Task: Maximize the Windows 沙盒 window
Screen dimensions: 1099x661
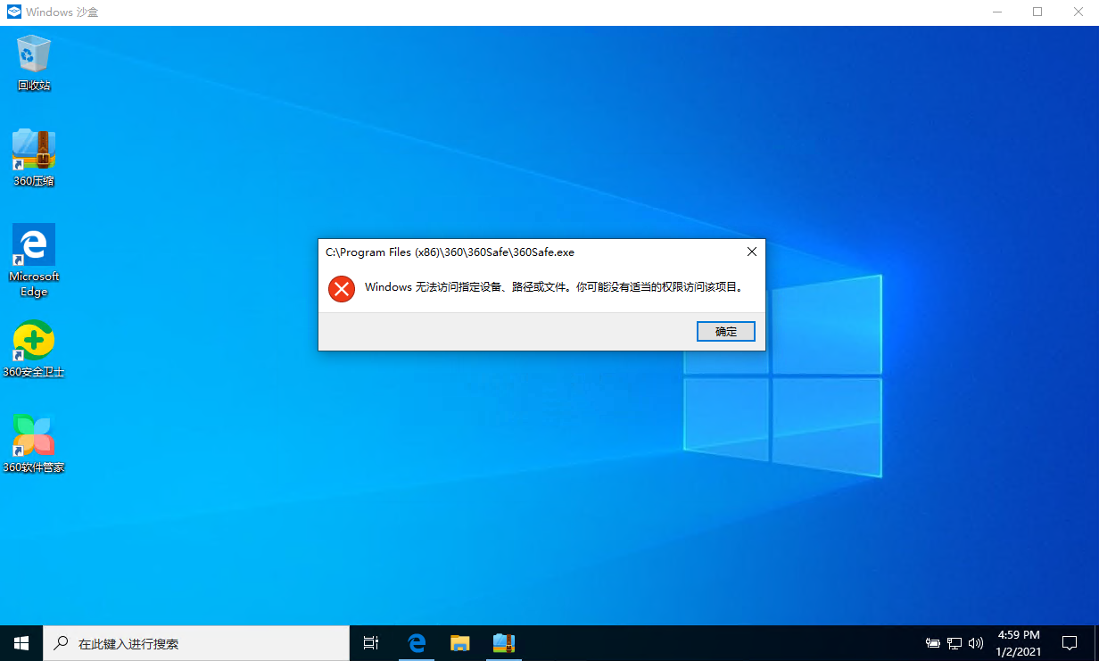Action: click(x=1037, y=12)
